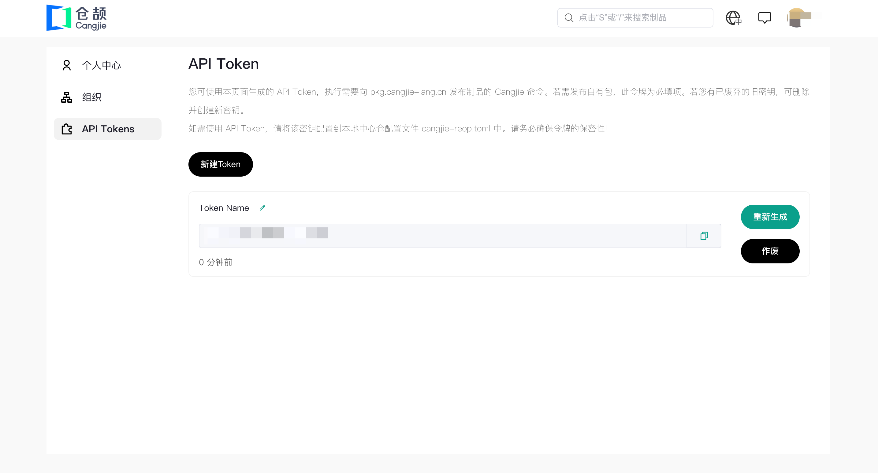Viewport: 878px width, 473px height.
Task: Select the 个人中心 person icon
Action: tap(66, 65)
